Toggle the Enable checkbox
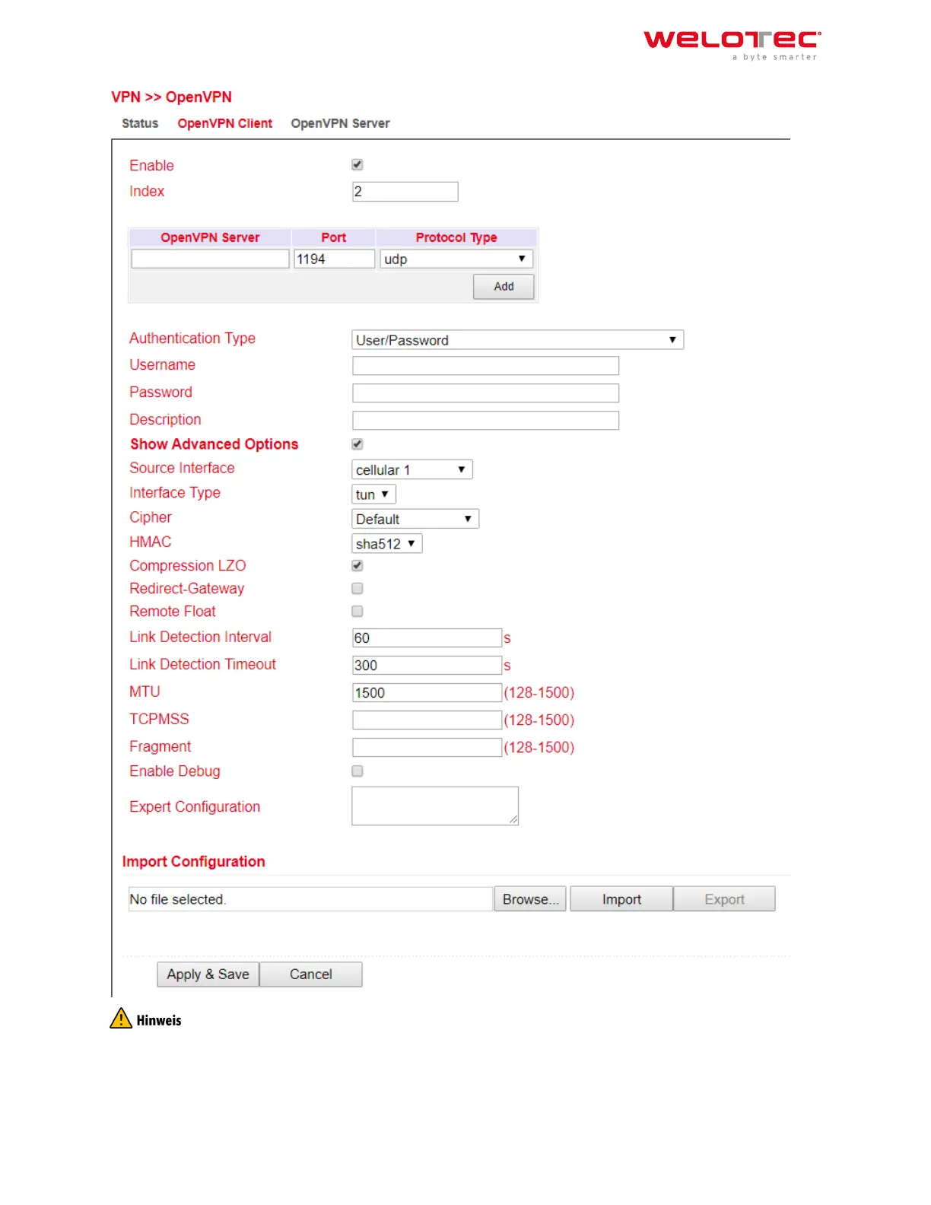 357,165
